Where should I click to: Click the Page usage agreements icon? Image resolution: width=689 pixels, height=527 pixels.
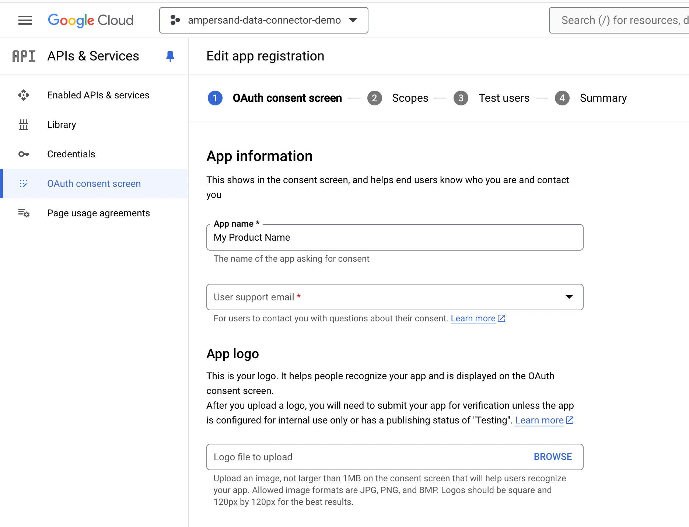pos(24,213)
